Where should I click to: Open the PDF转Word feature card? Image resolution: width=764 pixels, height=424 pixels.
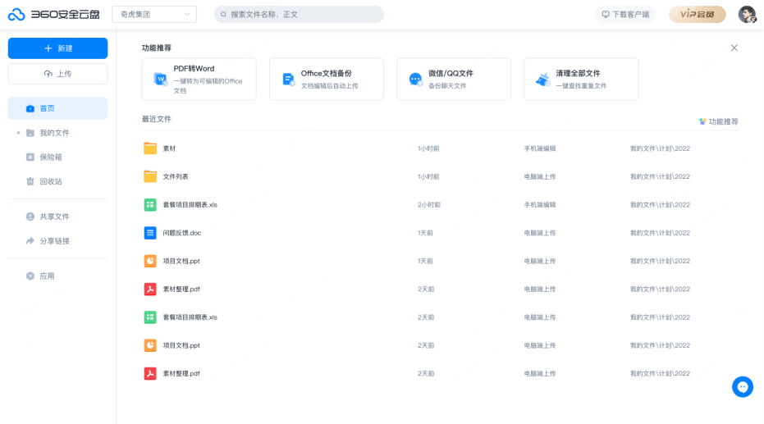pyautogui.click(x=199, y=79)
